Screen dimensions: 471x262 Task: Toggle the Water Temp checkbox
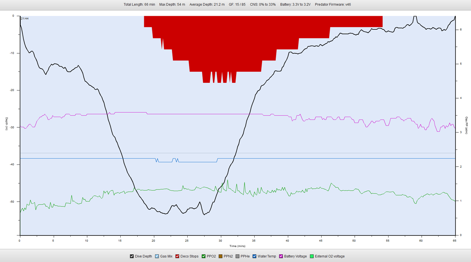click(254, 256)
